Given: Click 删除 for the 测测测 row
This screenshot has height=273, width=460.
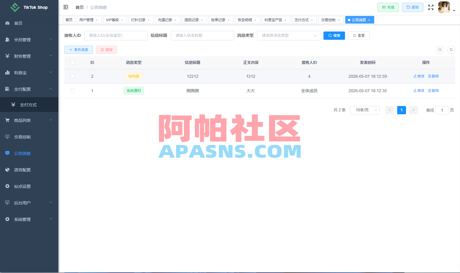Looking at the screenshot, I should [433, 91].
